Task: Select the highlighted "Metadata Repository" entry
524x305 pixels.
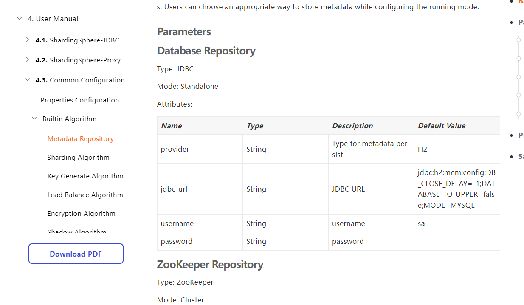Action: coord(80,138)
